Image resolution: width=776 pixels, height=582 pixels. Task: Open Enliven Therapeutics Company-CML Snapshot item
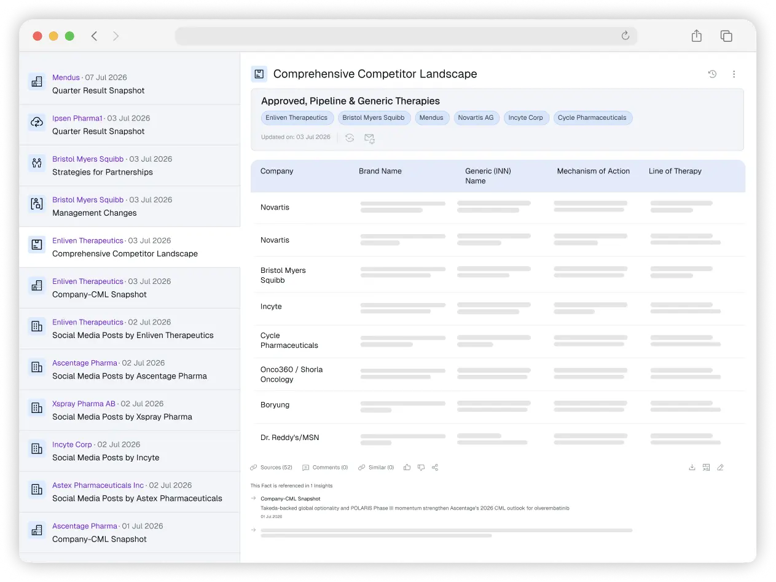coord(130,288)
